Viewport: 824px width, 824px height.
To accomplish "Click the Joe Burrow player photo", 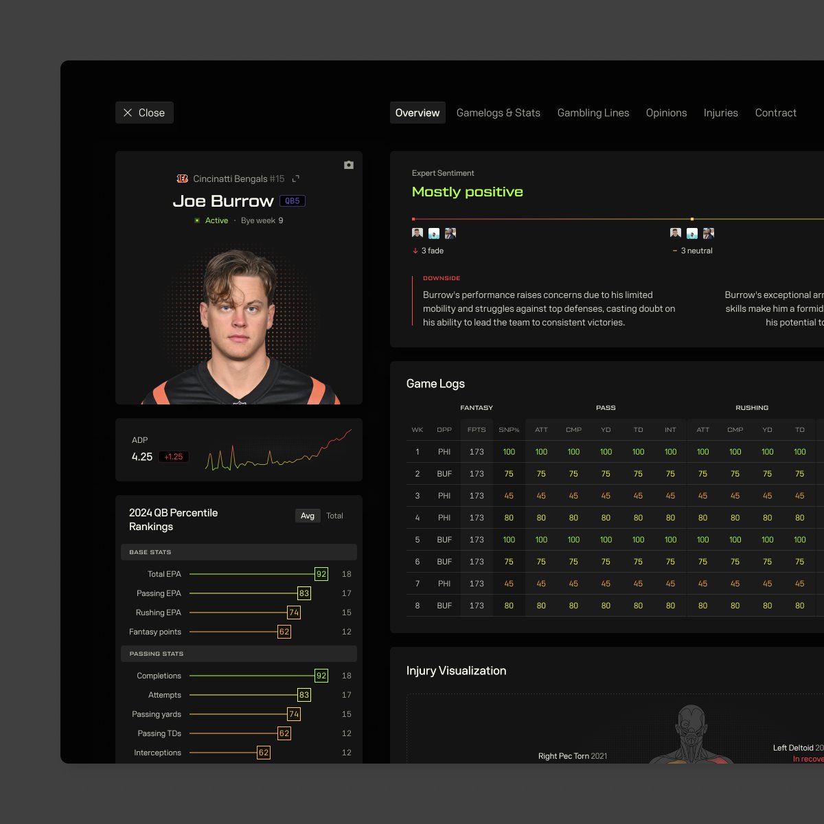I will [x=239, y=326].
